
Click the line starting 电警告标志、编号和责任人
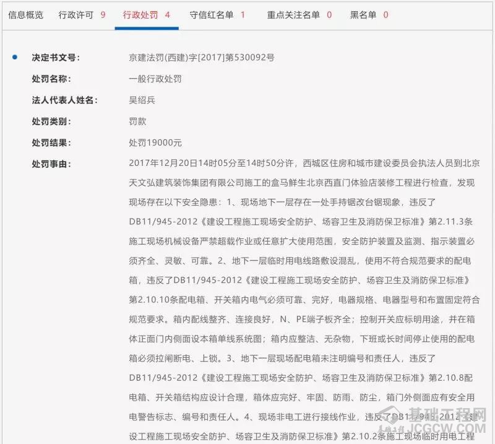click(x=303, y=417)
